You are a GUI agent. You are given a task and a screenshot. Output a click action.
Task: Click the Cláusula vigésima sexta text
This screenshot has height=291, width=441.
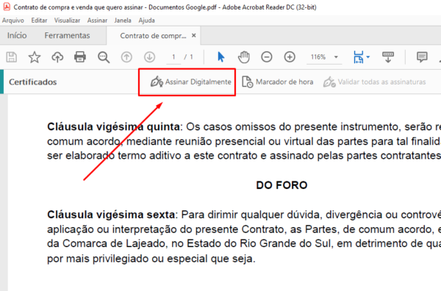point(111,215)
